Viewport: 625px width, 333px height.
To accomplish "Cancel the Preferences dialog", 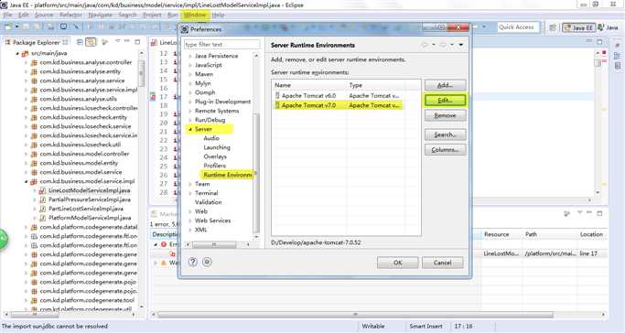I will 443,263.
